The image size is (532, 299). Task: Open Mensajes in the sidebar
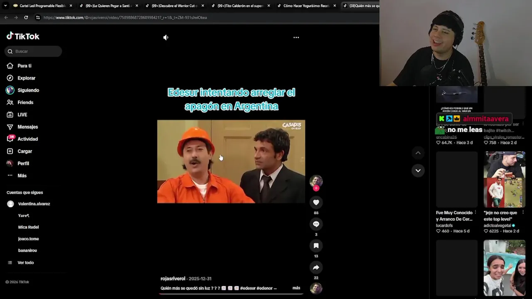27,127
